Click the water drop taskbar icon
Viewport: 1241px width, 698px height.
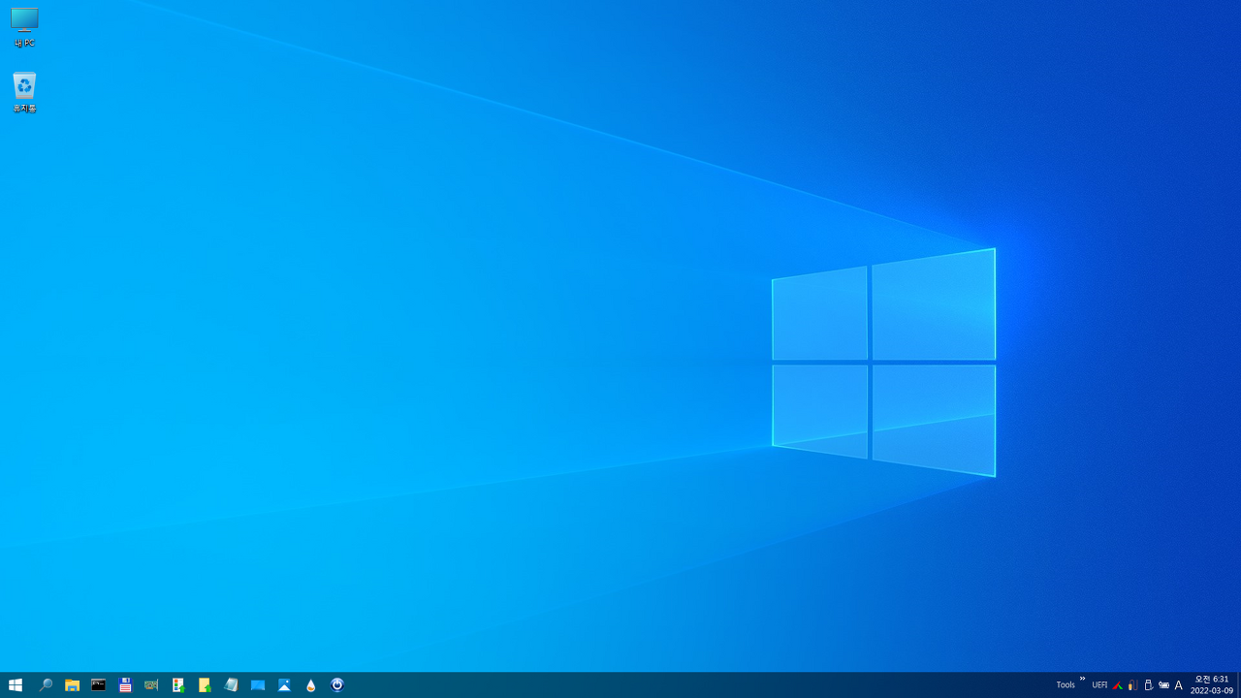310,684
